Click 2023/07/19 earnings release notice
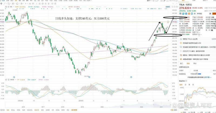Image resolution: width=216 pixels, height=113 pixels. [x=194, y=51]
